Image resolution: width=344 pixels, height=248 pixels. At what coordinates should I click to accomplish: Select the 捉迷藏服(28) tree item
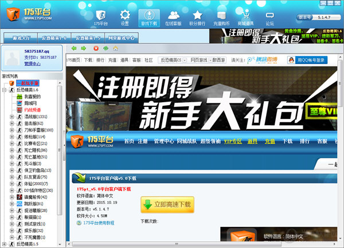pos(36,211)
